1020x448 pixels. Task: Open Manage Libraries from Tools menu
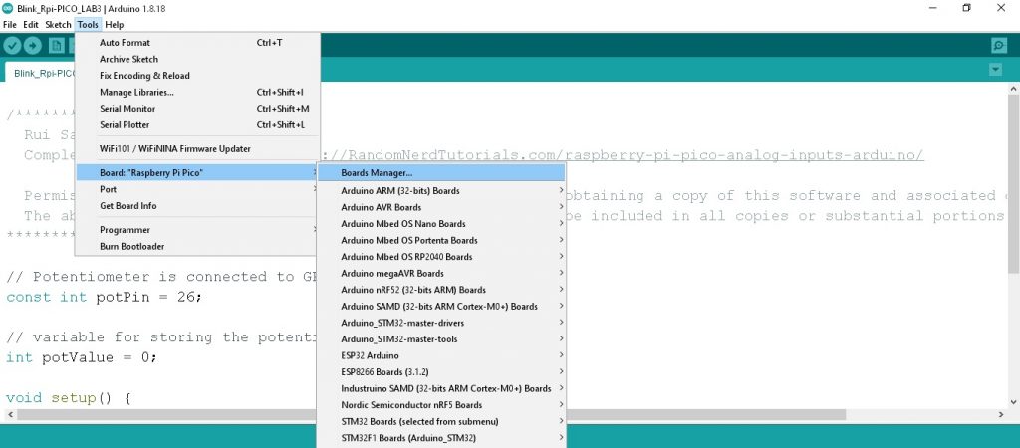[x=197, y=93]
